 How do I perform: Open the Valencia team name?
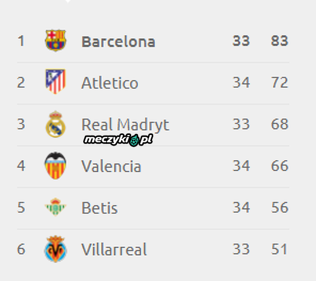111,167
